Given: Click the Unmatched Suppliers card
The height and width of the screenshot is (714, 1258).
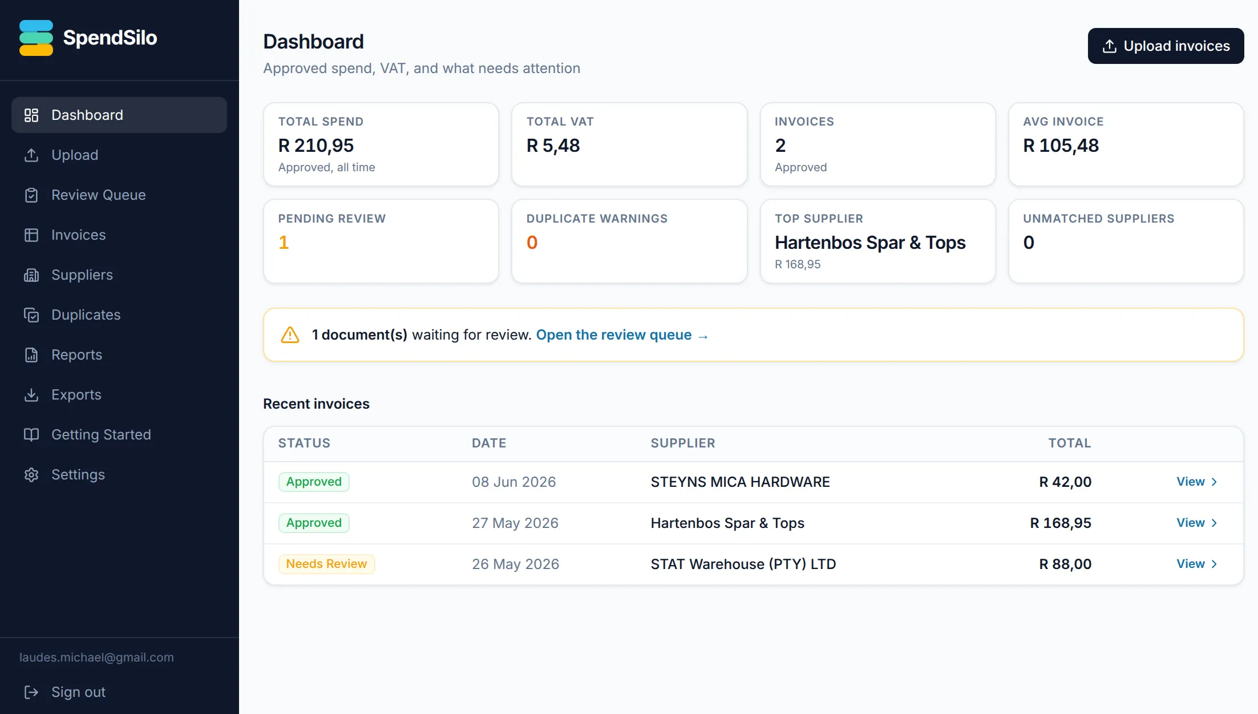Looking at the screenshot, I should tap(1126, 241).
